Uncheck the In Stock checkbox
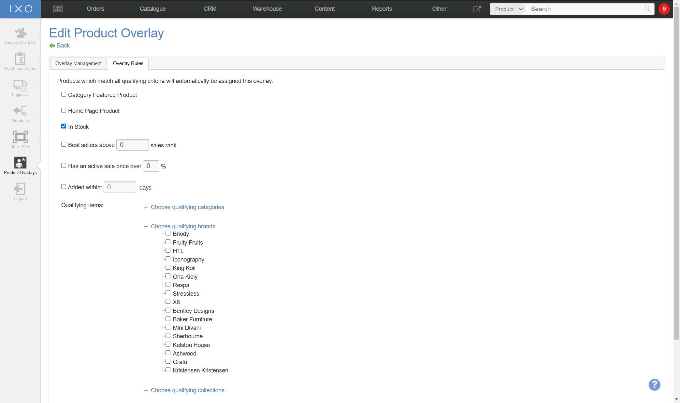This screenshot has width=680, height=403. (64, 126)
